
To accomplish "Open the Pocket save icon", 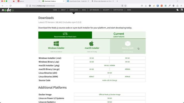I will [x=142, y=6].
